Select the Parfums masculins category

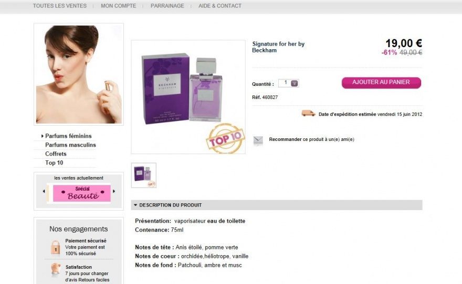70,145
